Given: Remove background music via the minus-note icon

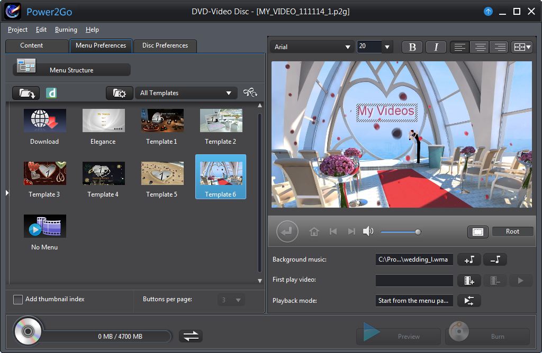Looking at the screenshot, I should [495, 259].
